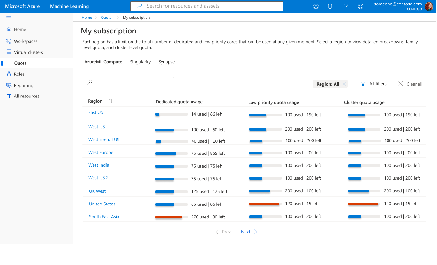Click '270 used | 30 left' value

[x=208, y=217]
